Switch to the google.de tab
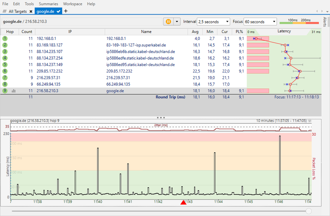 pos(46,11)
